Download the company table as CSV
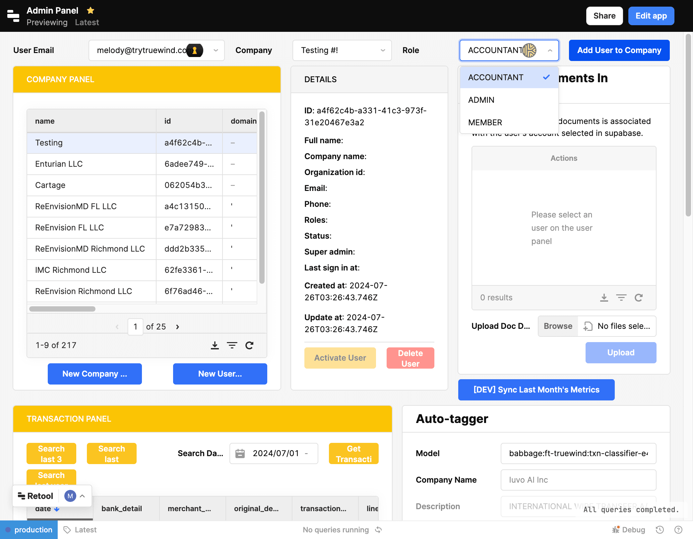 tap(215, 345)
